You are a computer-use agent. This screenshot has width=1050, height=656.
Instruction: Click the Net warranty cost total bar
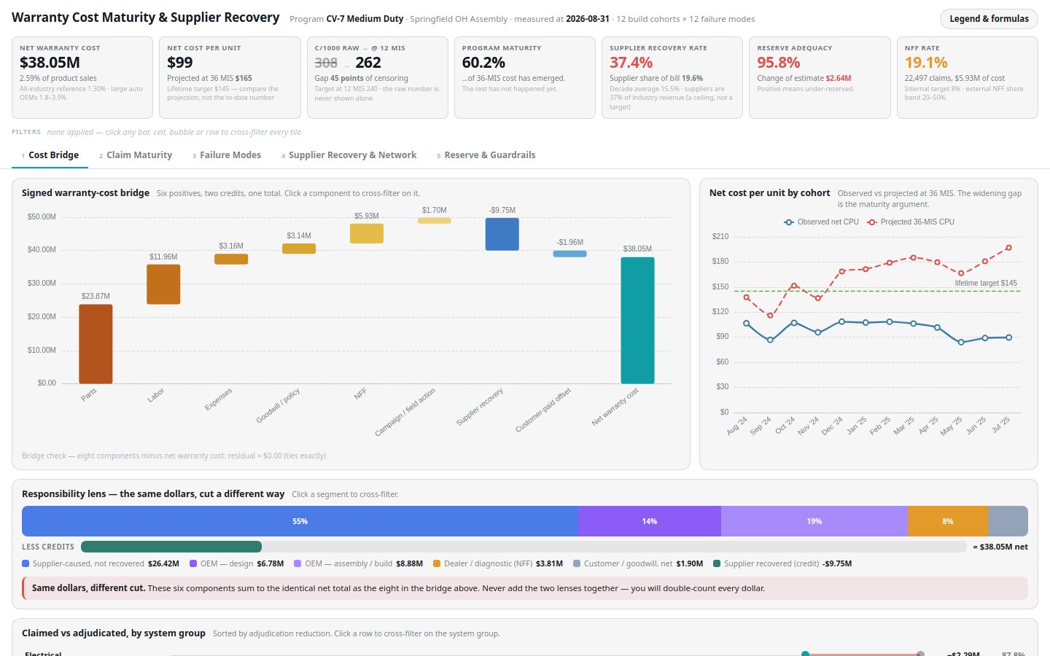[638, 320]
